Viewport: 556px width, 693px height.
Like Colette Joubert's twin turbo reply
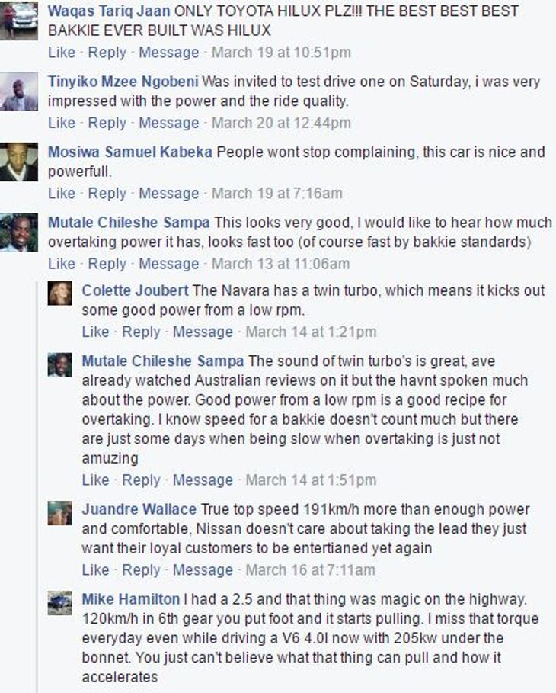click(95, 332)
